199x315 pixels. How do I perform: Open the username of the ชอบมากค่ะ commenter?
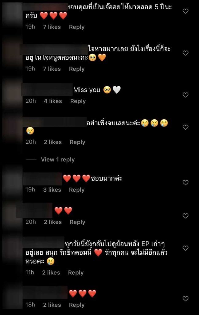click(x=42, y=179)
